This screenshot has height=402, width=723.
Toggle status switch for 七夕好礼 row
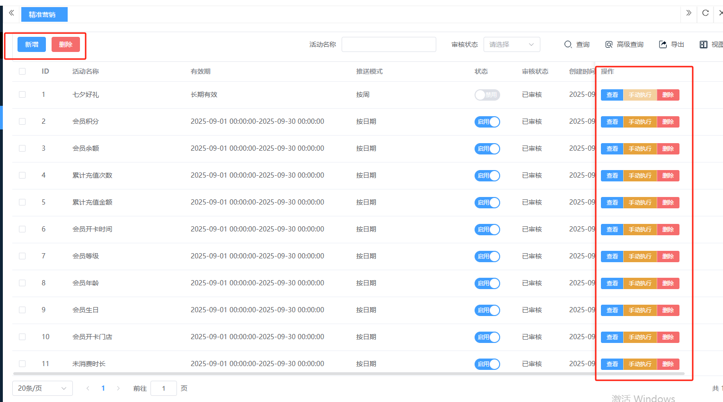pyautogui.click(x=487, y=95)
